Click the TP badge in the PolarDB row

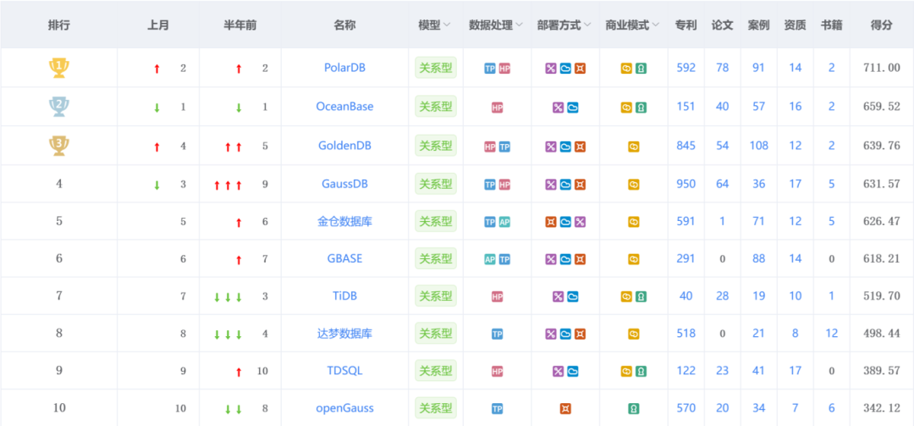point(490,69)
